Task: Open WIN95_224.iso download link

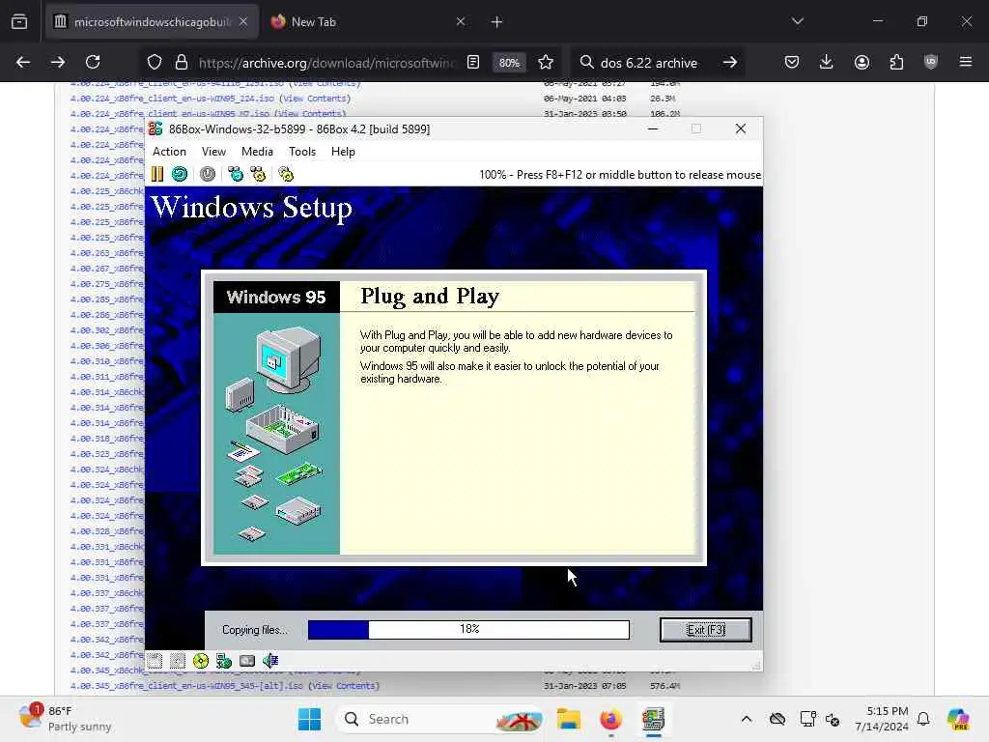Action: pos(172,99)
